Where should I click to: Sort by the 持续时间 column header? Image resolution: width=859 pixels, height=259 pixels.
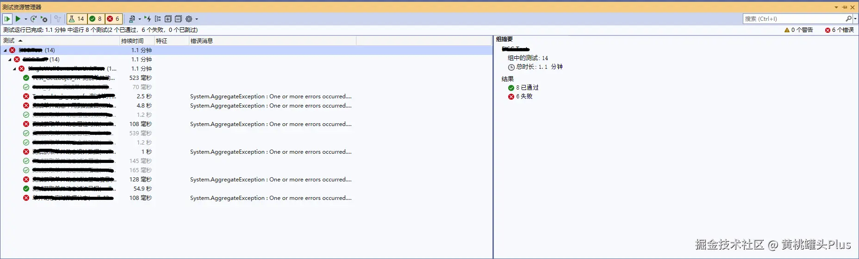[x=137, y=41]
